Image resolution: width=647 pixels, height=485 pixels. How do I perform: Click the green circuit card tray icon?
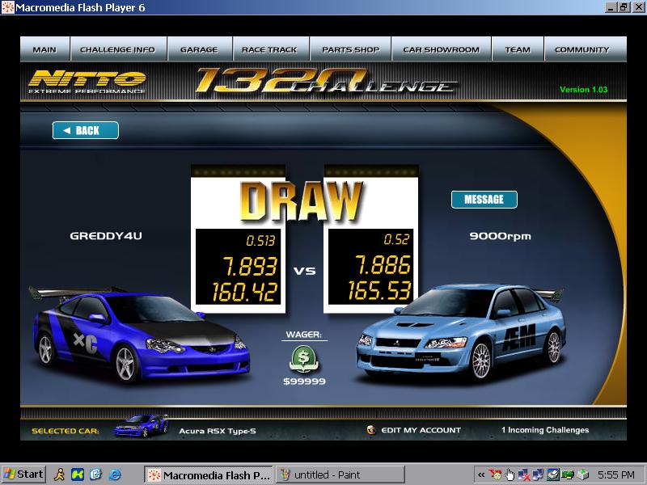click(568, 475)
